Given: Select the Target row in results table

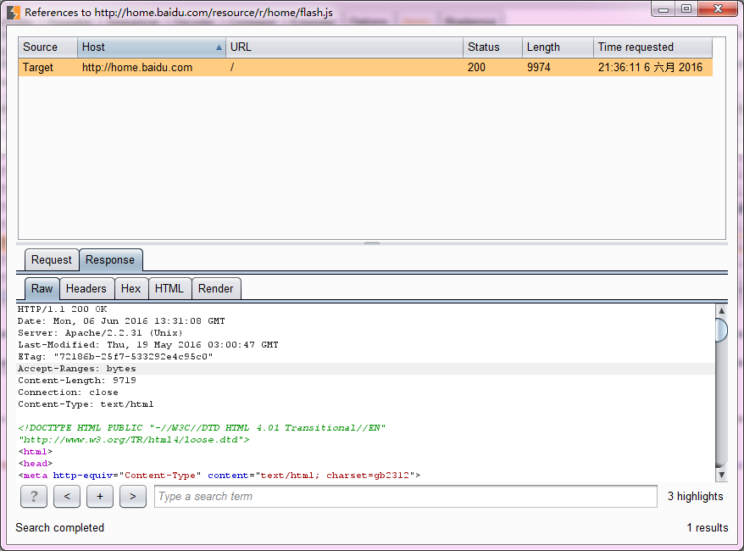Looking at the screenshot, I should (x=365, y=68).
